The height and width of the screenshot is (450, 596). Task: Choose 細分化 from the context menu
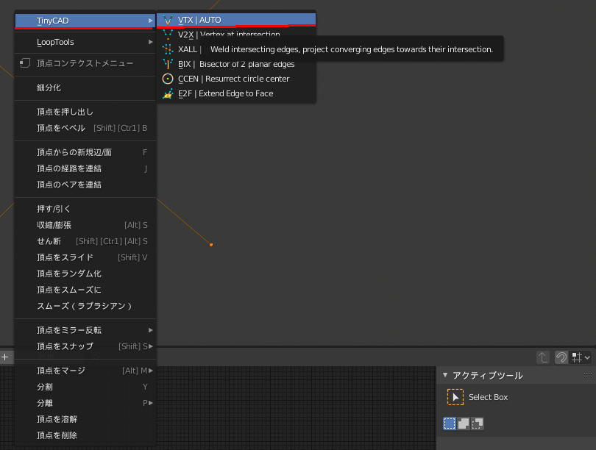pyautogui.click(x=85, y=87)
